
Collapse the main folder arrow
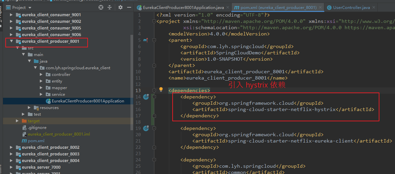coord(23,55)
